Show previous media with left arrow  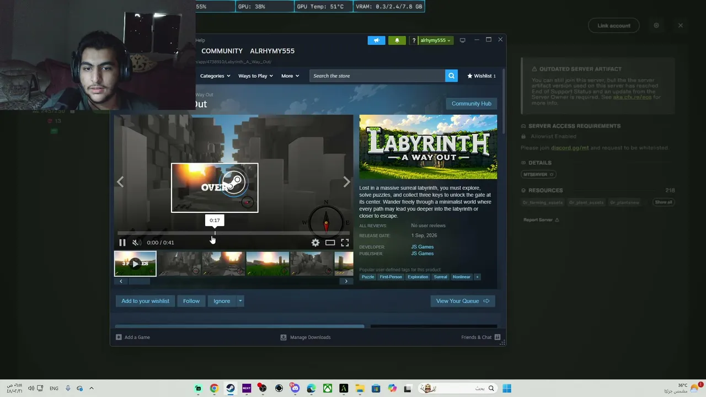point(120,182)
